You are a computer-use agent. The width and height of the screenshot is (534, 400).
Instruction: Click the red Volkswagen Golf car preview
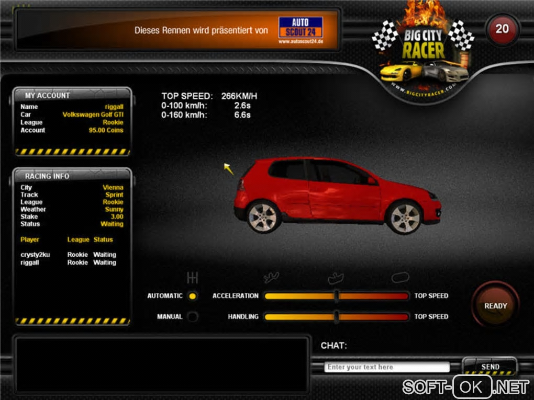[337, 195]
